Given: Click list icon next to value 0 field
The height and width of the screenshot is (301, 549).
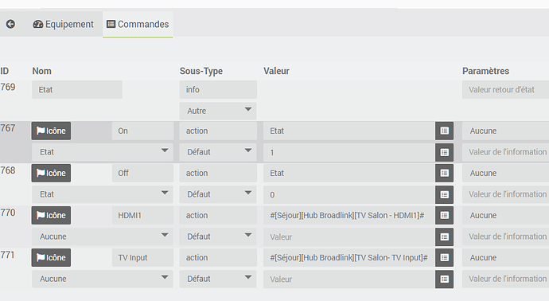Looking at the screenshot, I should [x=444, y=194].
